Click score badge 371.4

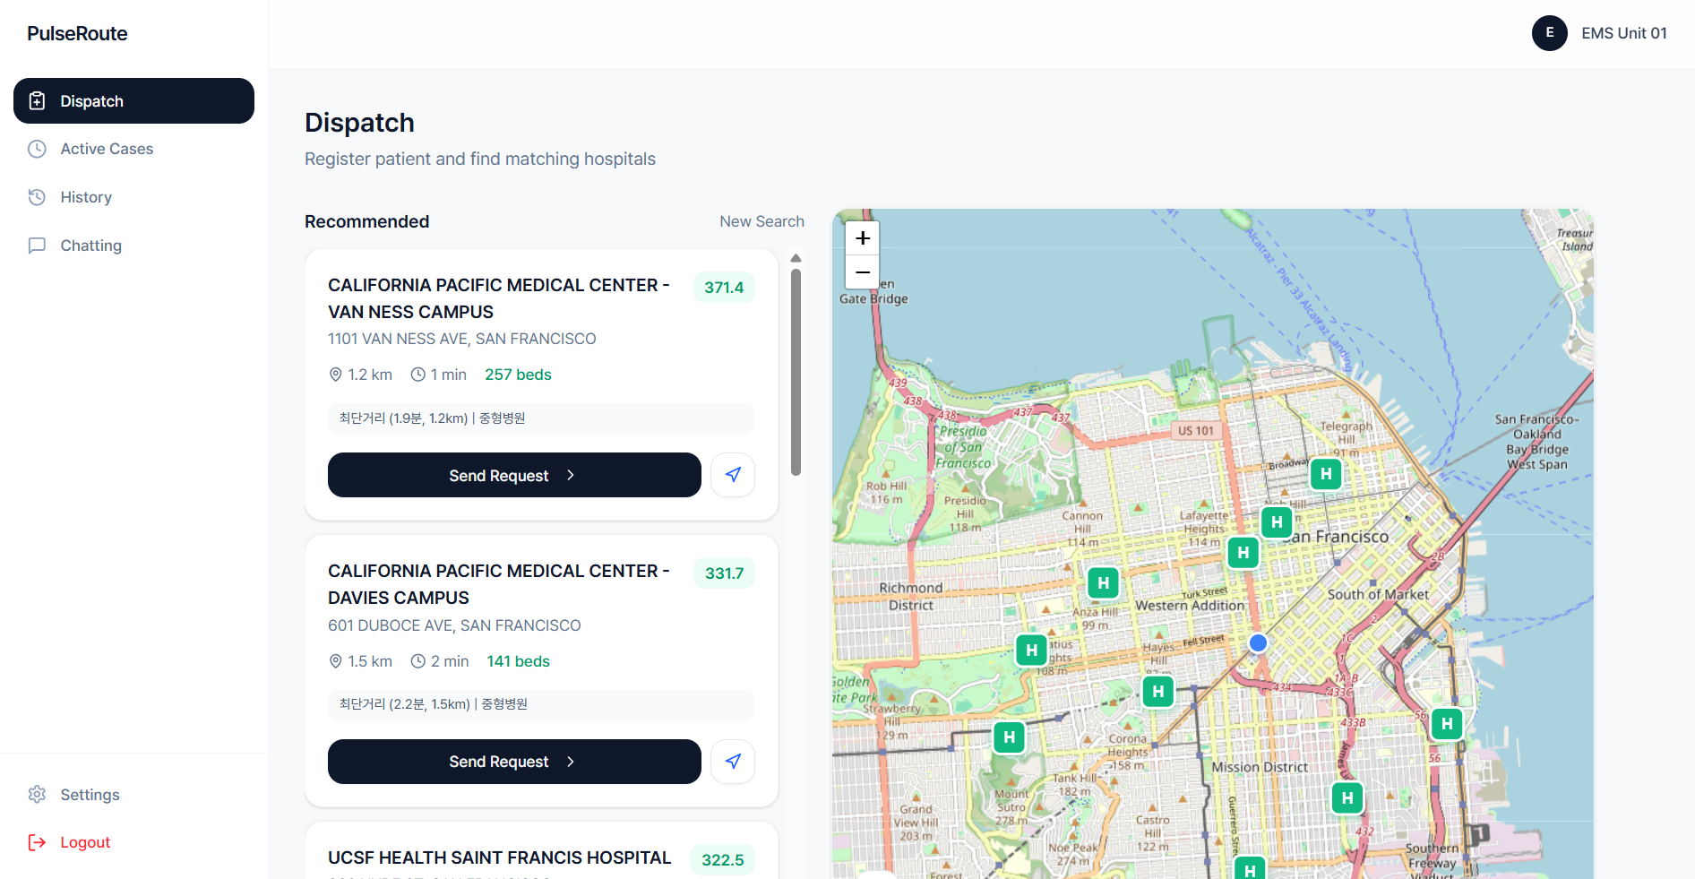tap(724, 288)
